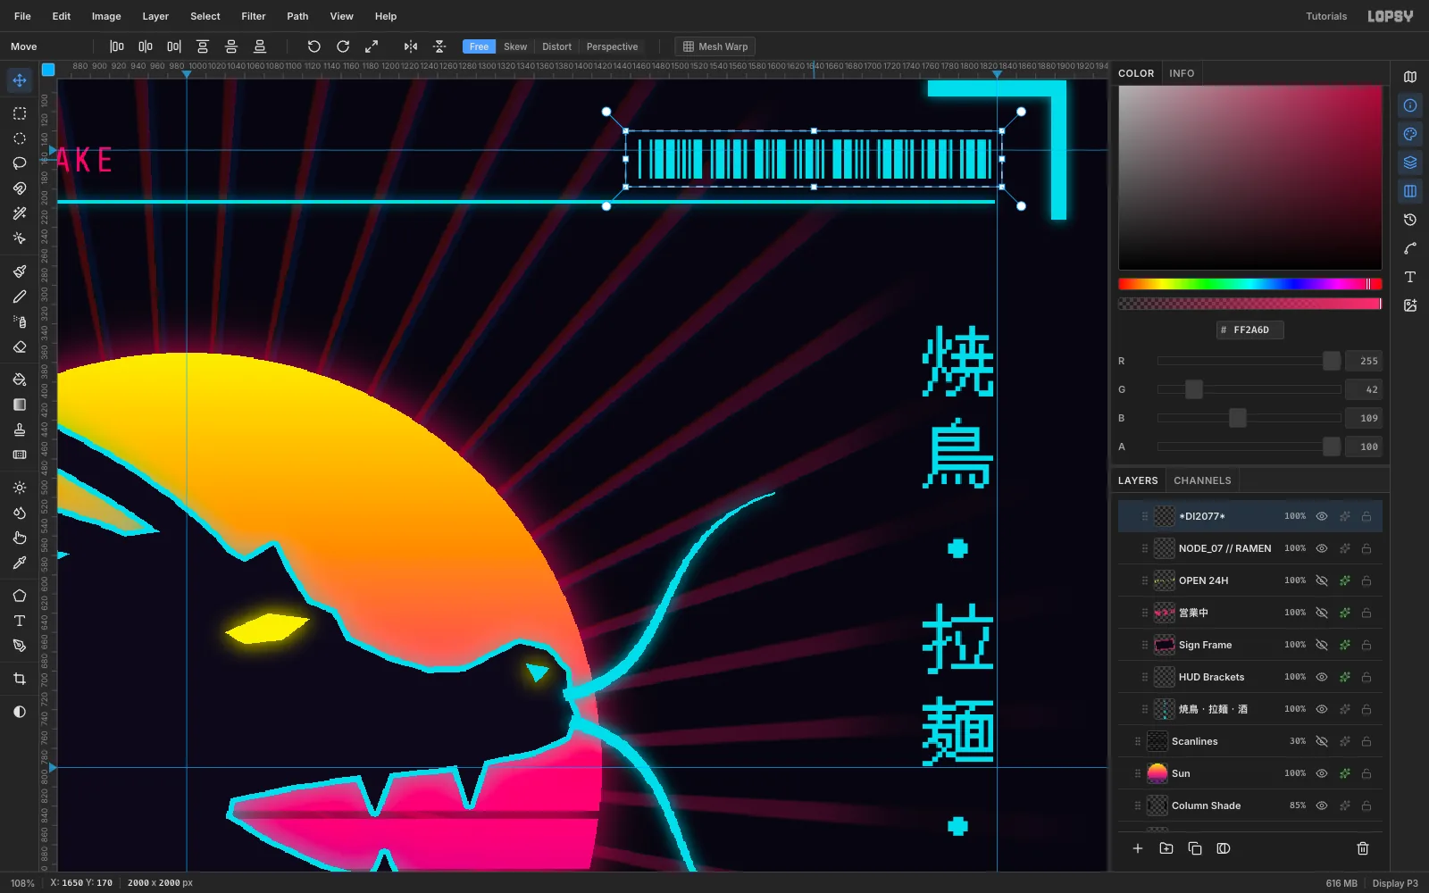Select the Text tool in left toolbar

click(x=20, y=621)
